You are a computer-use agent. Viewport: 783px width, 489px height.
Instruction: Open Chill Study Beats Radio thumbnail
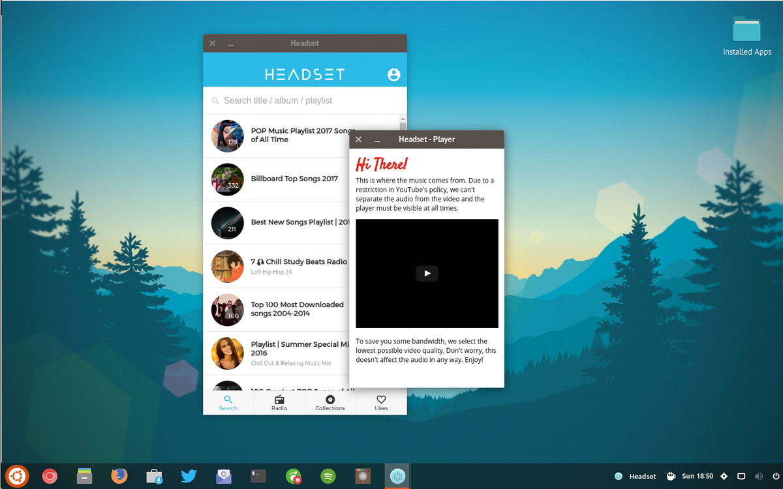point(228,266)
